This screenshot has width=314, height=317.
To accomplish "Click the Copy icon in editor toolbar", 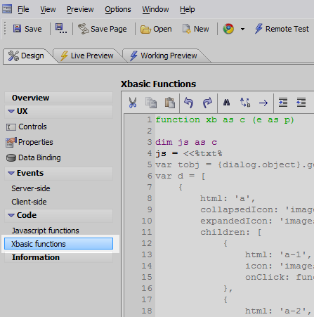I will (x=151, y=103).
